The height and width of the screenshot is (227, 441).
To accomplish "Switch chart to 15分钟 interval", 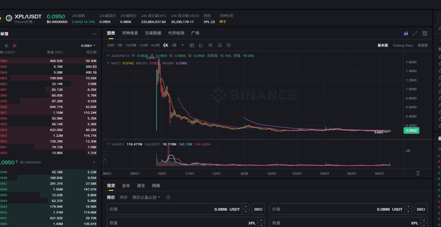I will tap(131, 45).
